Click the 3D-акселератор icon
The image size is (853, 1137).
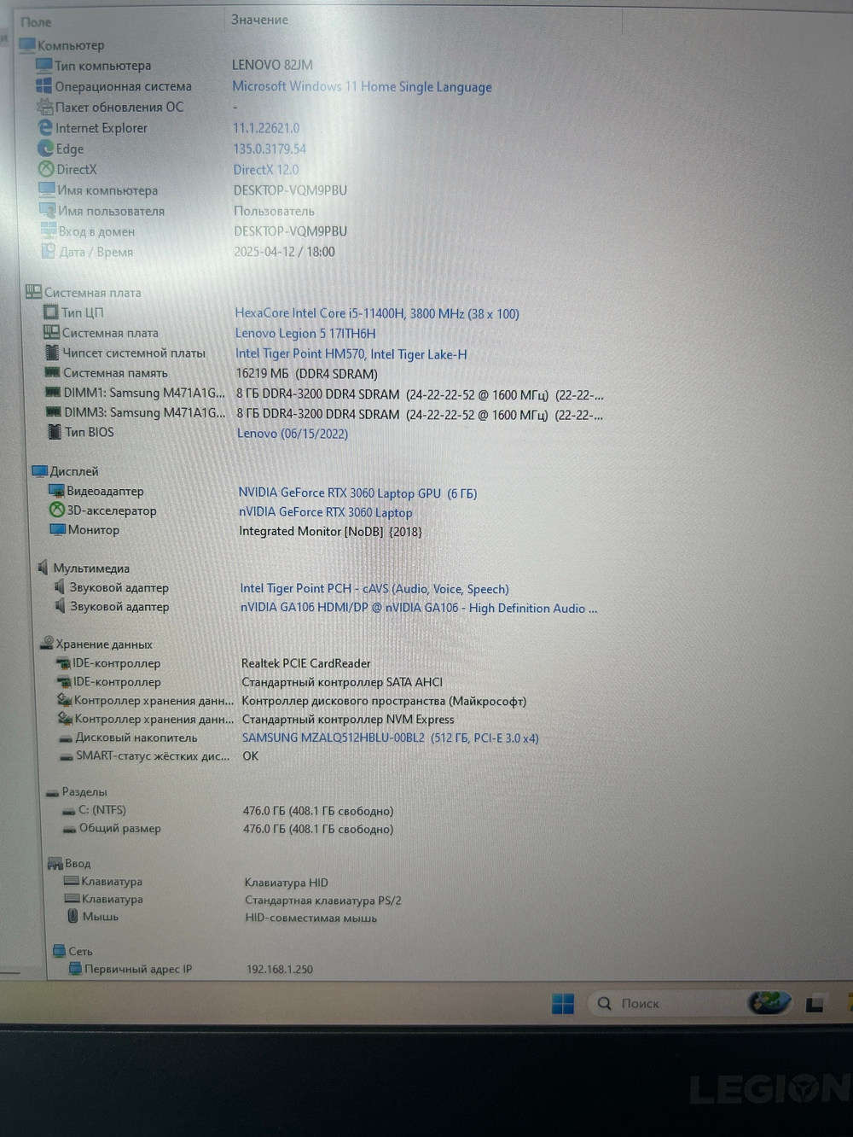tap(57, 510)
